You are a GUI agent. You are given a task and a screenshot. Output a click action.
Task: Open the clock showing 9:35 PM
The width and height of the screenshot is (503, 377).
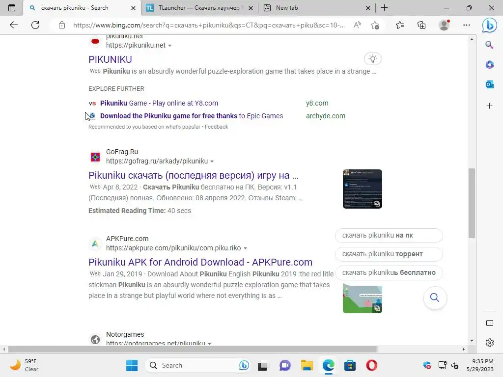click(480, 365)
